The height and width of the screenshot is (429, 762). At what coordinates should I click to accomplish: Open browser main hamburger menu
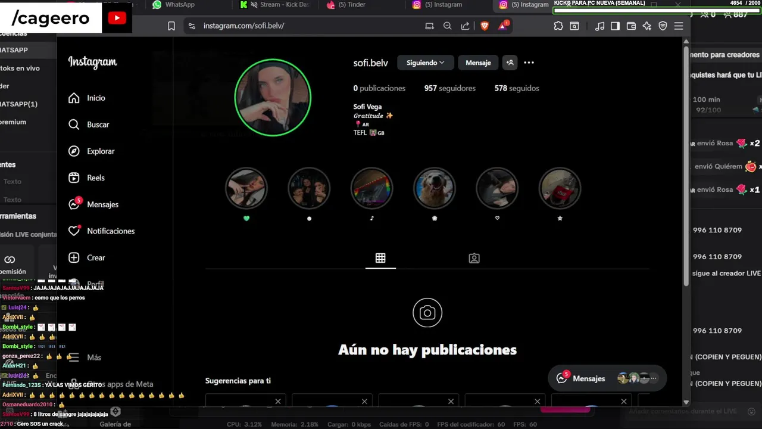pyautogui.click(x=679, y=26)
